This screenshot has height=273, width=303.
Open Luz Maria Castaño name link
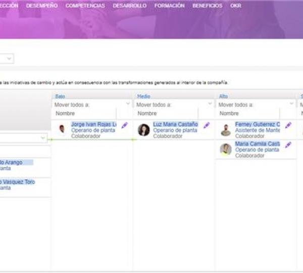[x=175, y=124]
